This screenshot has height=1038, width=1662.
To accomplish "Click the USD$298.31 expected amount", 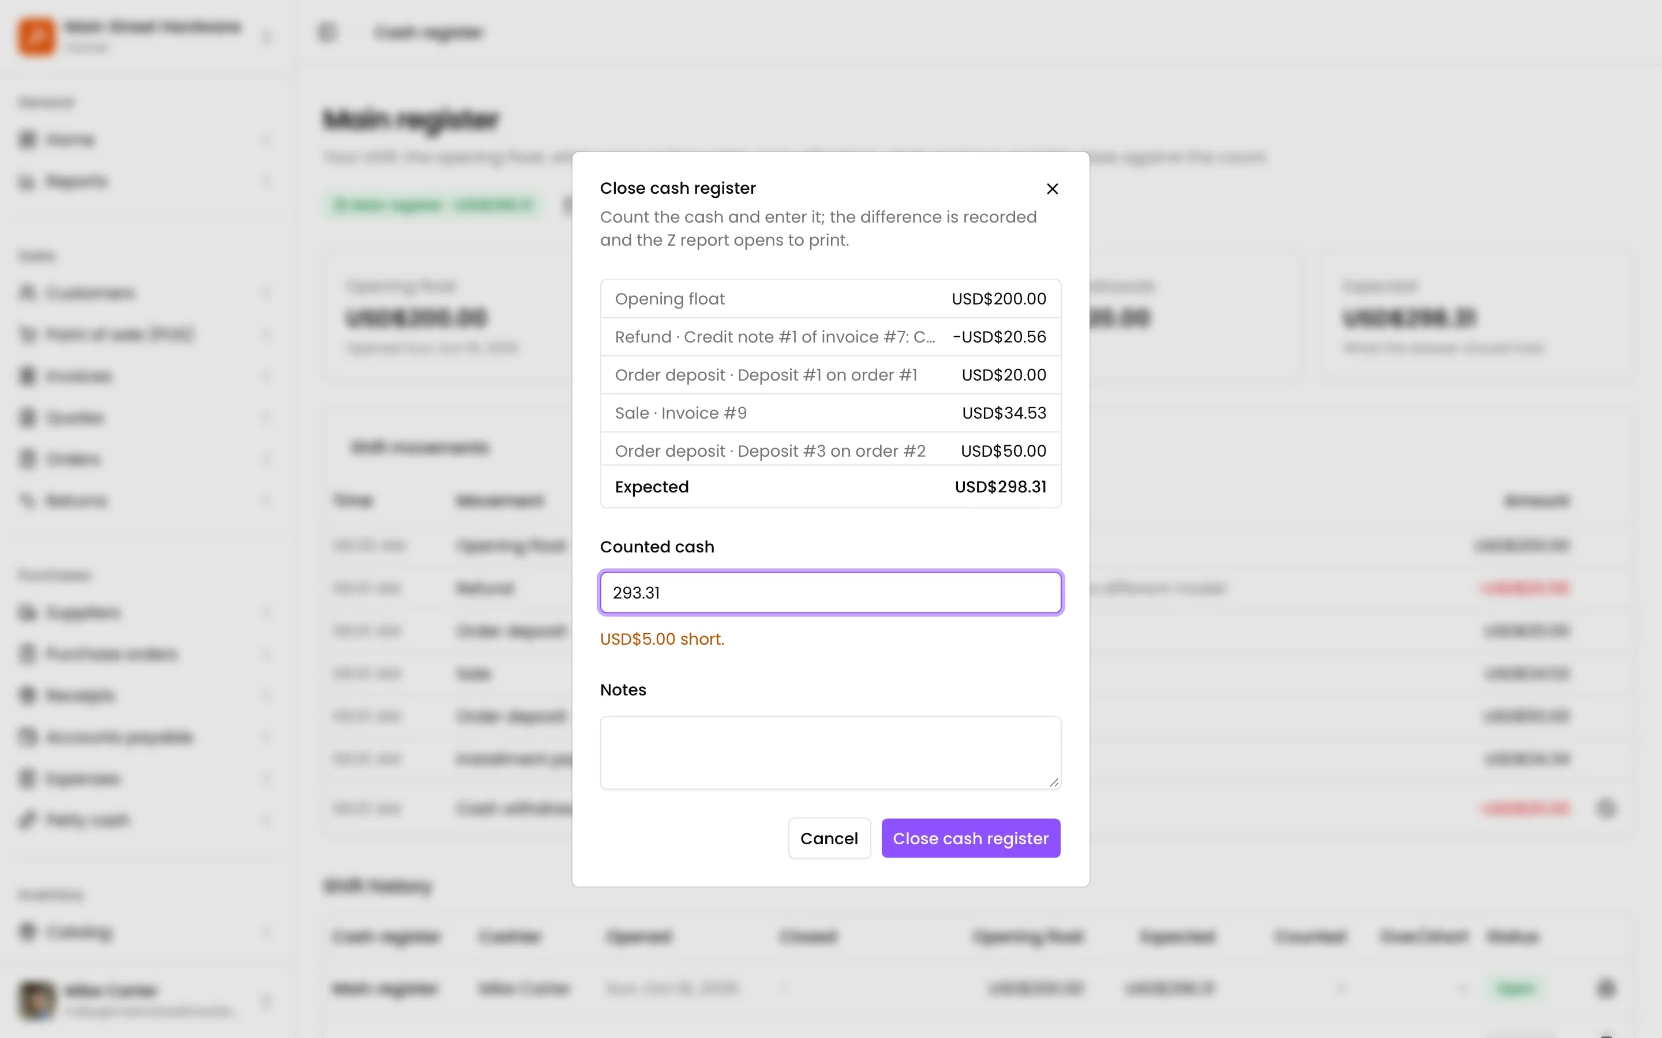I will 1001,487.
